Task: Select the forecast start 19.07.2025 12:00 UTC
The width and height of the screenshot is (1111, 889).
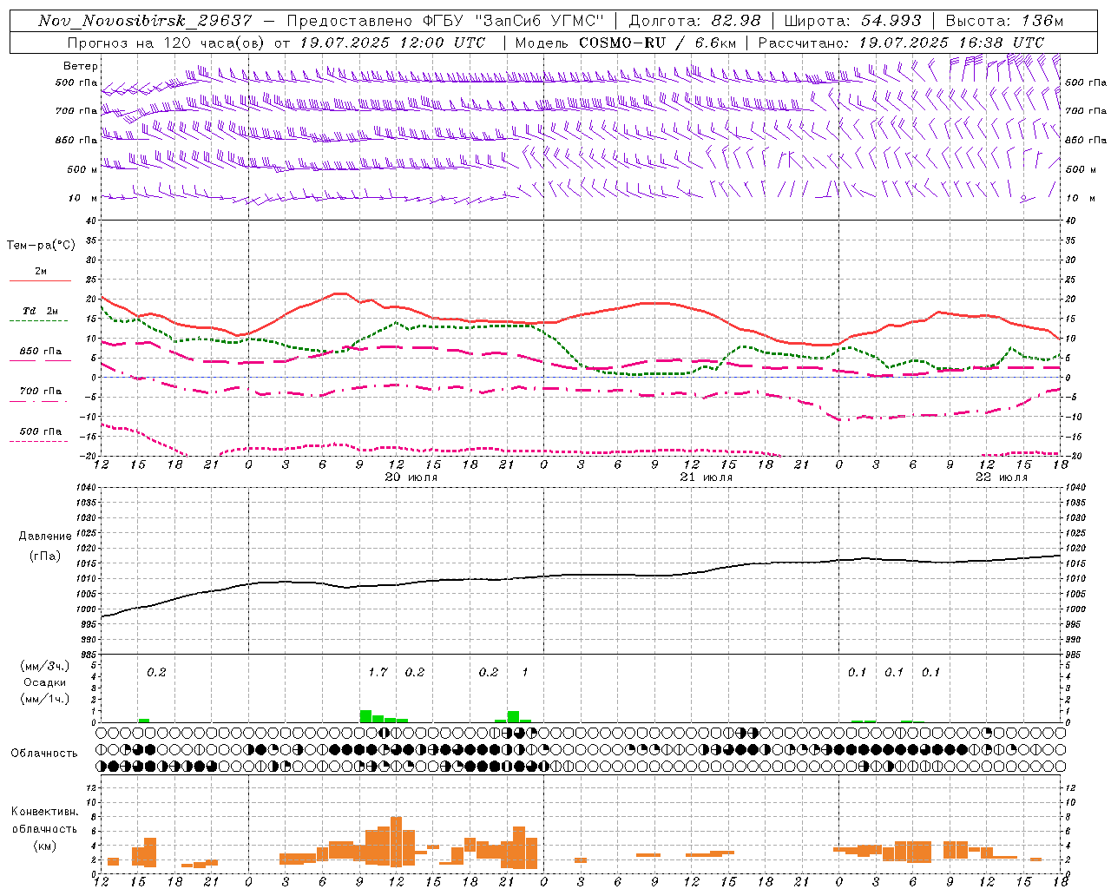Action: [x=392, y=43]
